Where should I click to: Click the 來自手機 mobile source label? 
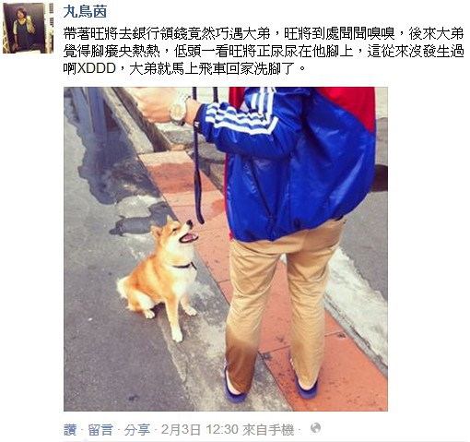click(268, 430)
